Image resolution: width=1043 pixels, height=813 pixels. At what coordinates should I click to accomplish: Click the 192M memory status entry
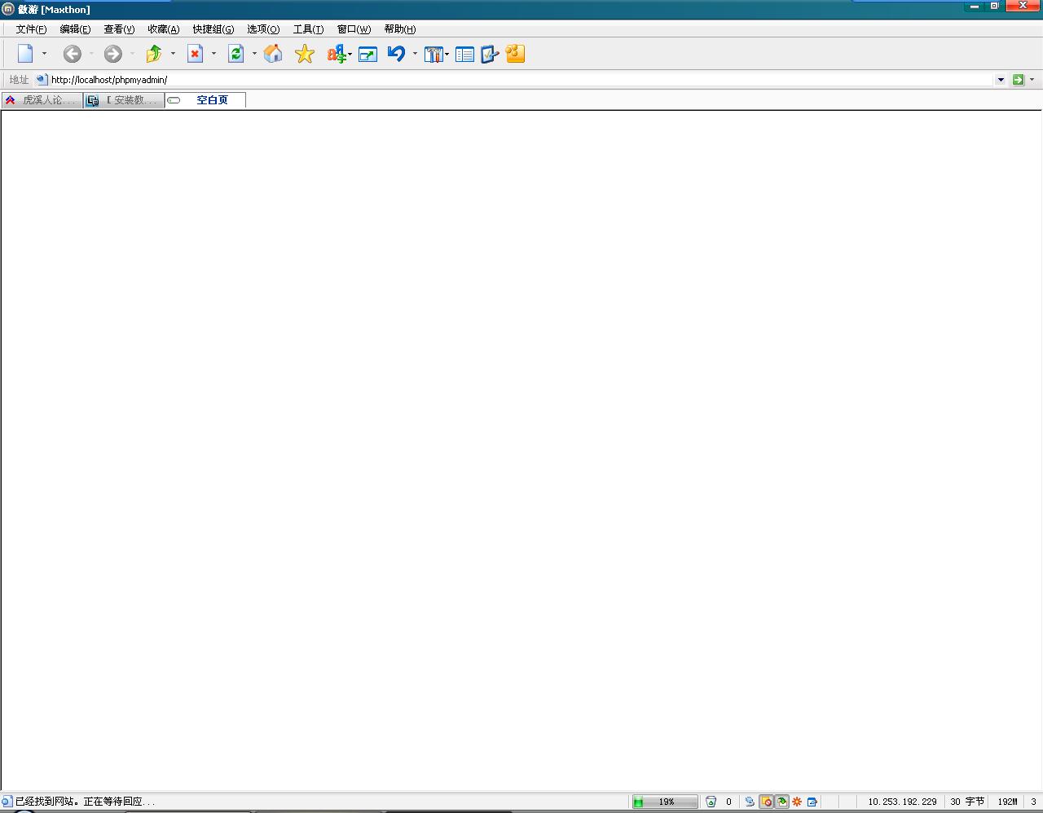pos(1007,802)
